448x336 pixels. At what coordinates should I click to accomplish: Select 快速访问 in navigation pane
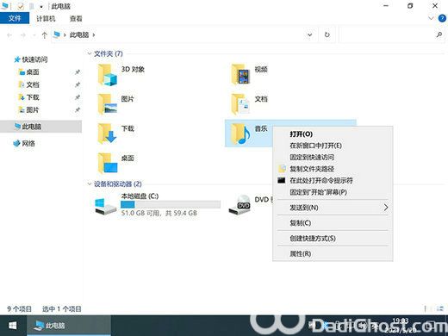(x=31, y=59)
